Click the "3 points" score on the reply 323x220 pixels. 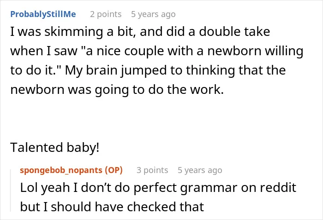(152, 170)
